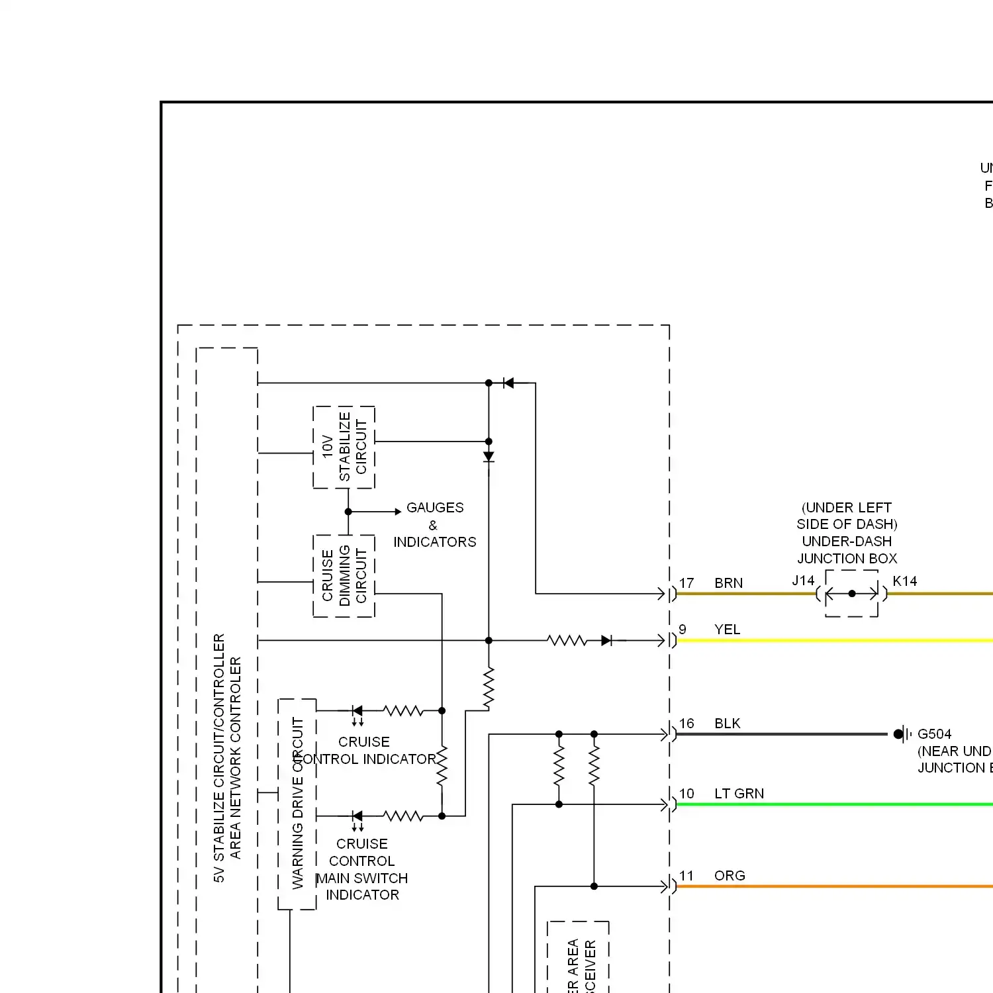The width and height of the screenshot is (993, 993).
Task: Select the WARNING DRIVE CIRCUIT block
Action: (x=297, y=804)
